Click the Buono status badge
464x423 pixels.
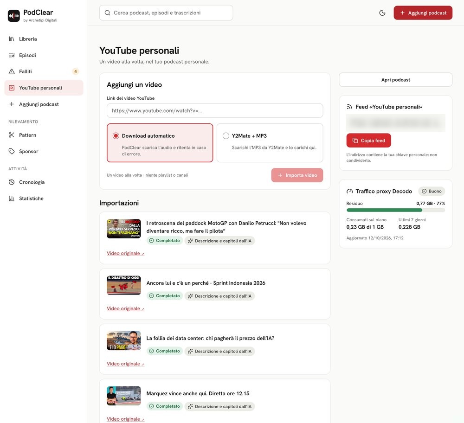(x=432, y=191)
